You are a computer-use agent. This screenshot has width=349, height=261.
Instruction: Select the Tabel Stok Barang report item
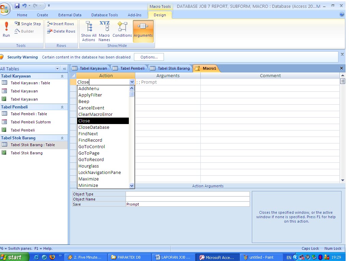tap(27, 153)
